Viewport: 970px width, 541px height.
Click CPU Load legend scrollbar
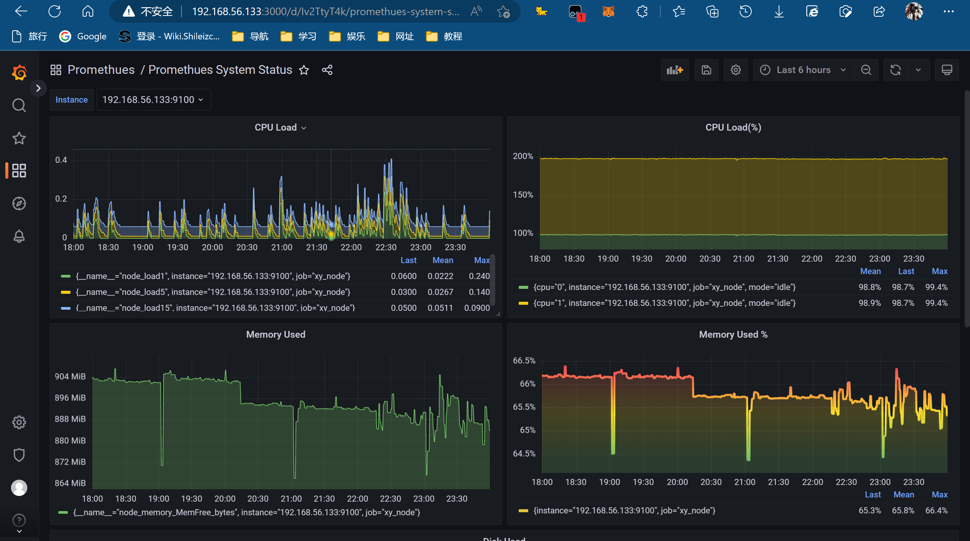[x=492, y=280]
